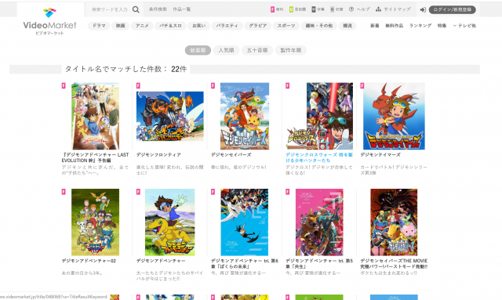Sort results by 五十音順
The width and height of the screenshot is (502, 300).
[257, 50]
